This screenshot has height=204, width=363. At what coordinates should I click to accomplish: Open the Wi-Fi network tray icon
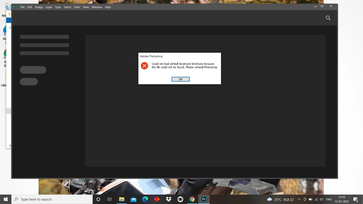coord(316,199)
